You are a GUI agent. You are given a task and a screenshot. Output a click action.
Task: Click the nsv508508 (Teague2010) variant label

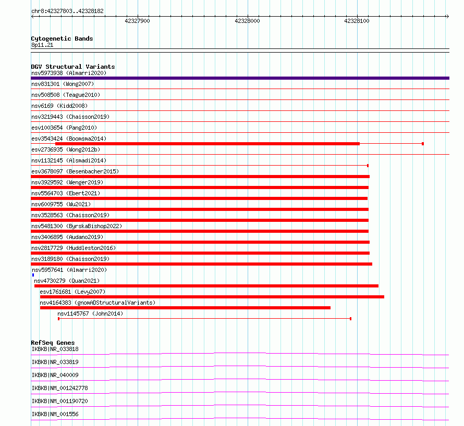pyautogui.click(x=66, y=95)
